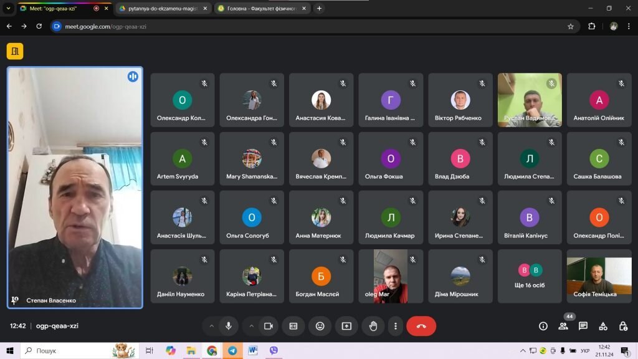The height and width of the screenshot is (359, 638).
Task: Switch to pytannya-do-ekzamenu browser tab
Action: (163, 8)
